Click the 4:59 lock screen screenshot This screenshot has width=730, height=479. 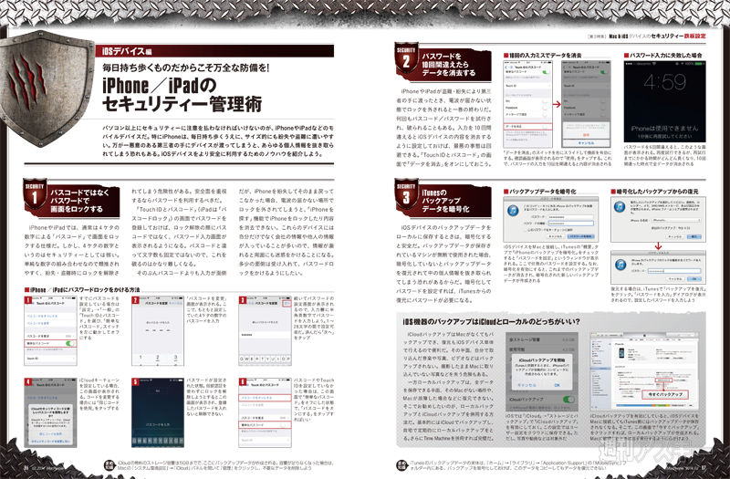(665, 101)
